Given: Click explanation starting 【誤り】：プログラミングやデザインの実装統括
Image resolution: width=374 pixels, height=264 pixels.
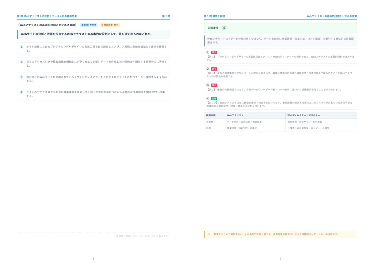Looking at the screenshot, I should tap(280, 58).
